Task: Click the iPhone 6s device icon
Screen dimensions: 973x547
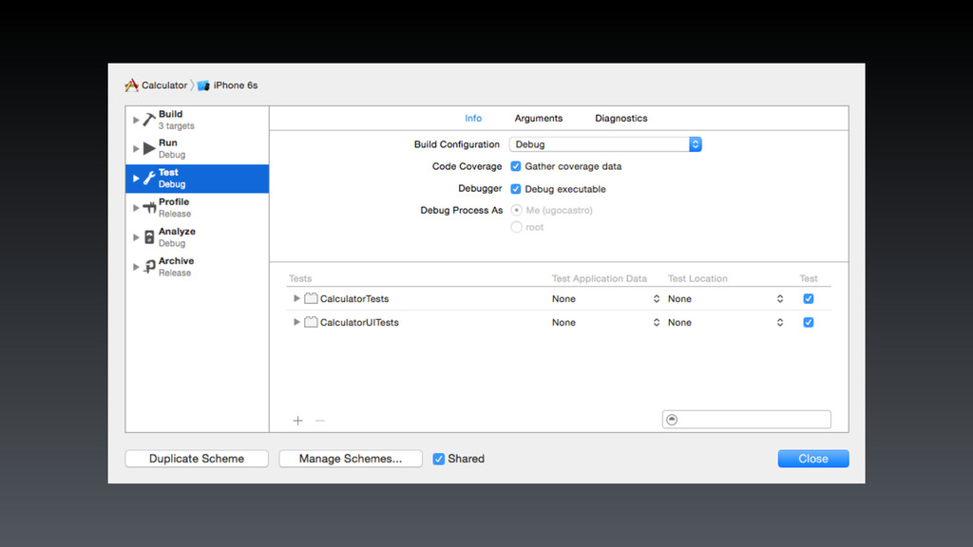Action: [203, 85]
